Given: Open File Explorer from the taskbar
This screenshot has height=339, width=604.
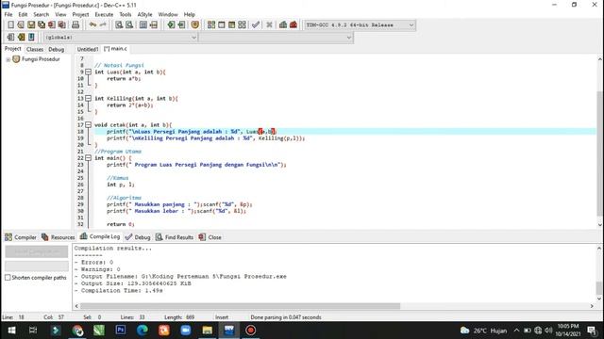Looking at the screenshot, I should point(208,331).
